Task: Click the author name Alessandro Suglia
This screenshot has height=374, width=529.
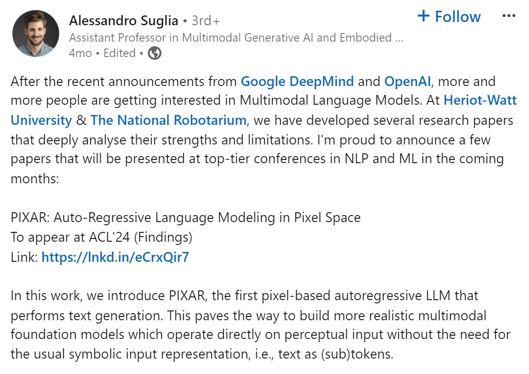Action: (123, 21)
